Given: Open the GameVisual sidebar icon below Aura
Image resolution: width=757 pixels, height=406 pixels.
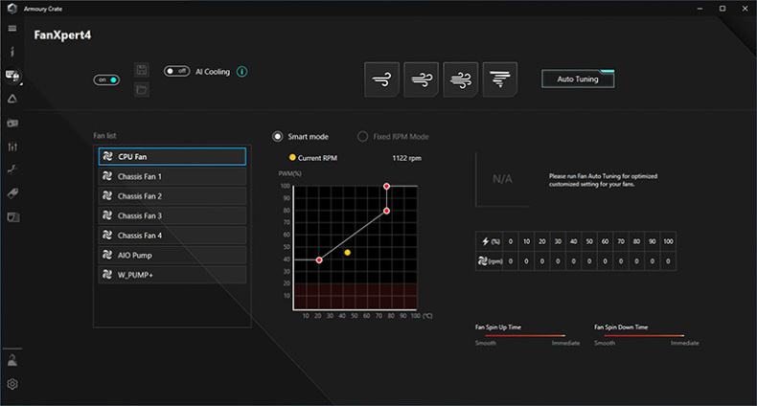Looking at the screenshot, I should tap(12, 123).
